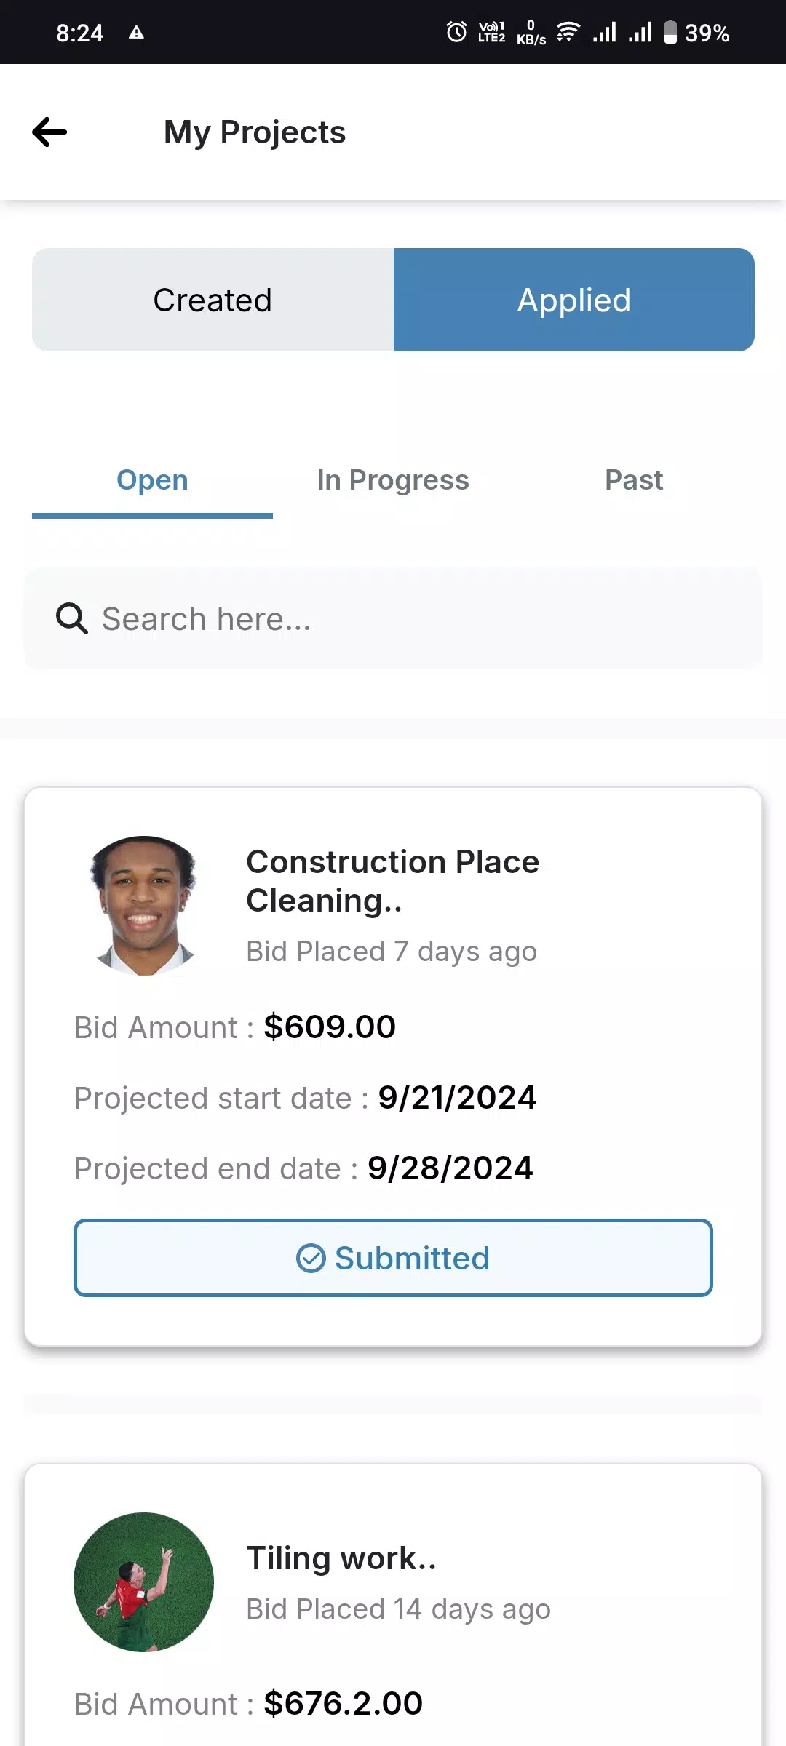Image resolution: width=786 pixels, height=1746 pixels.
Task: Switch to the Created projects toggle
Action: click(213, 300)
